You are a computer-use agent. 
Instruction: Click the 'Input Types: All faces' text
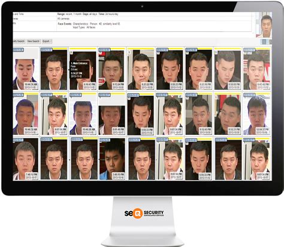84,28
